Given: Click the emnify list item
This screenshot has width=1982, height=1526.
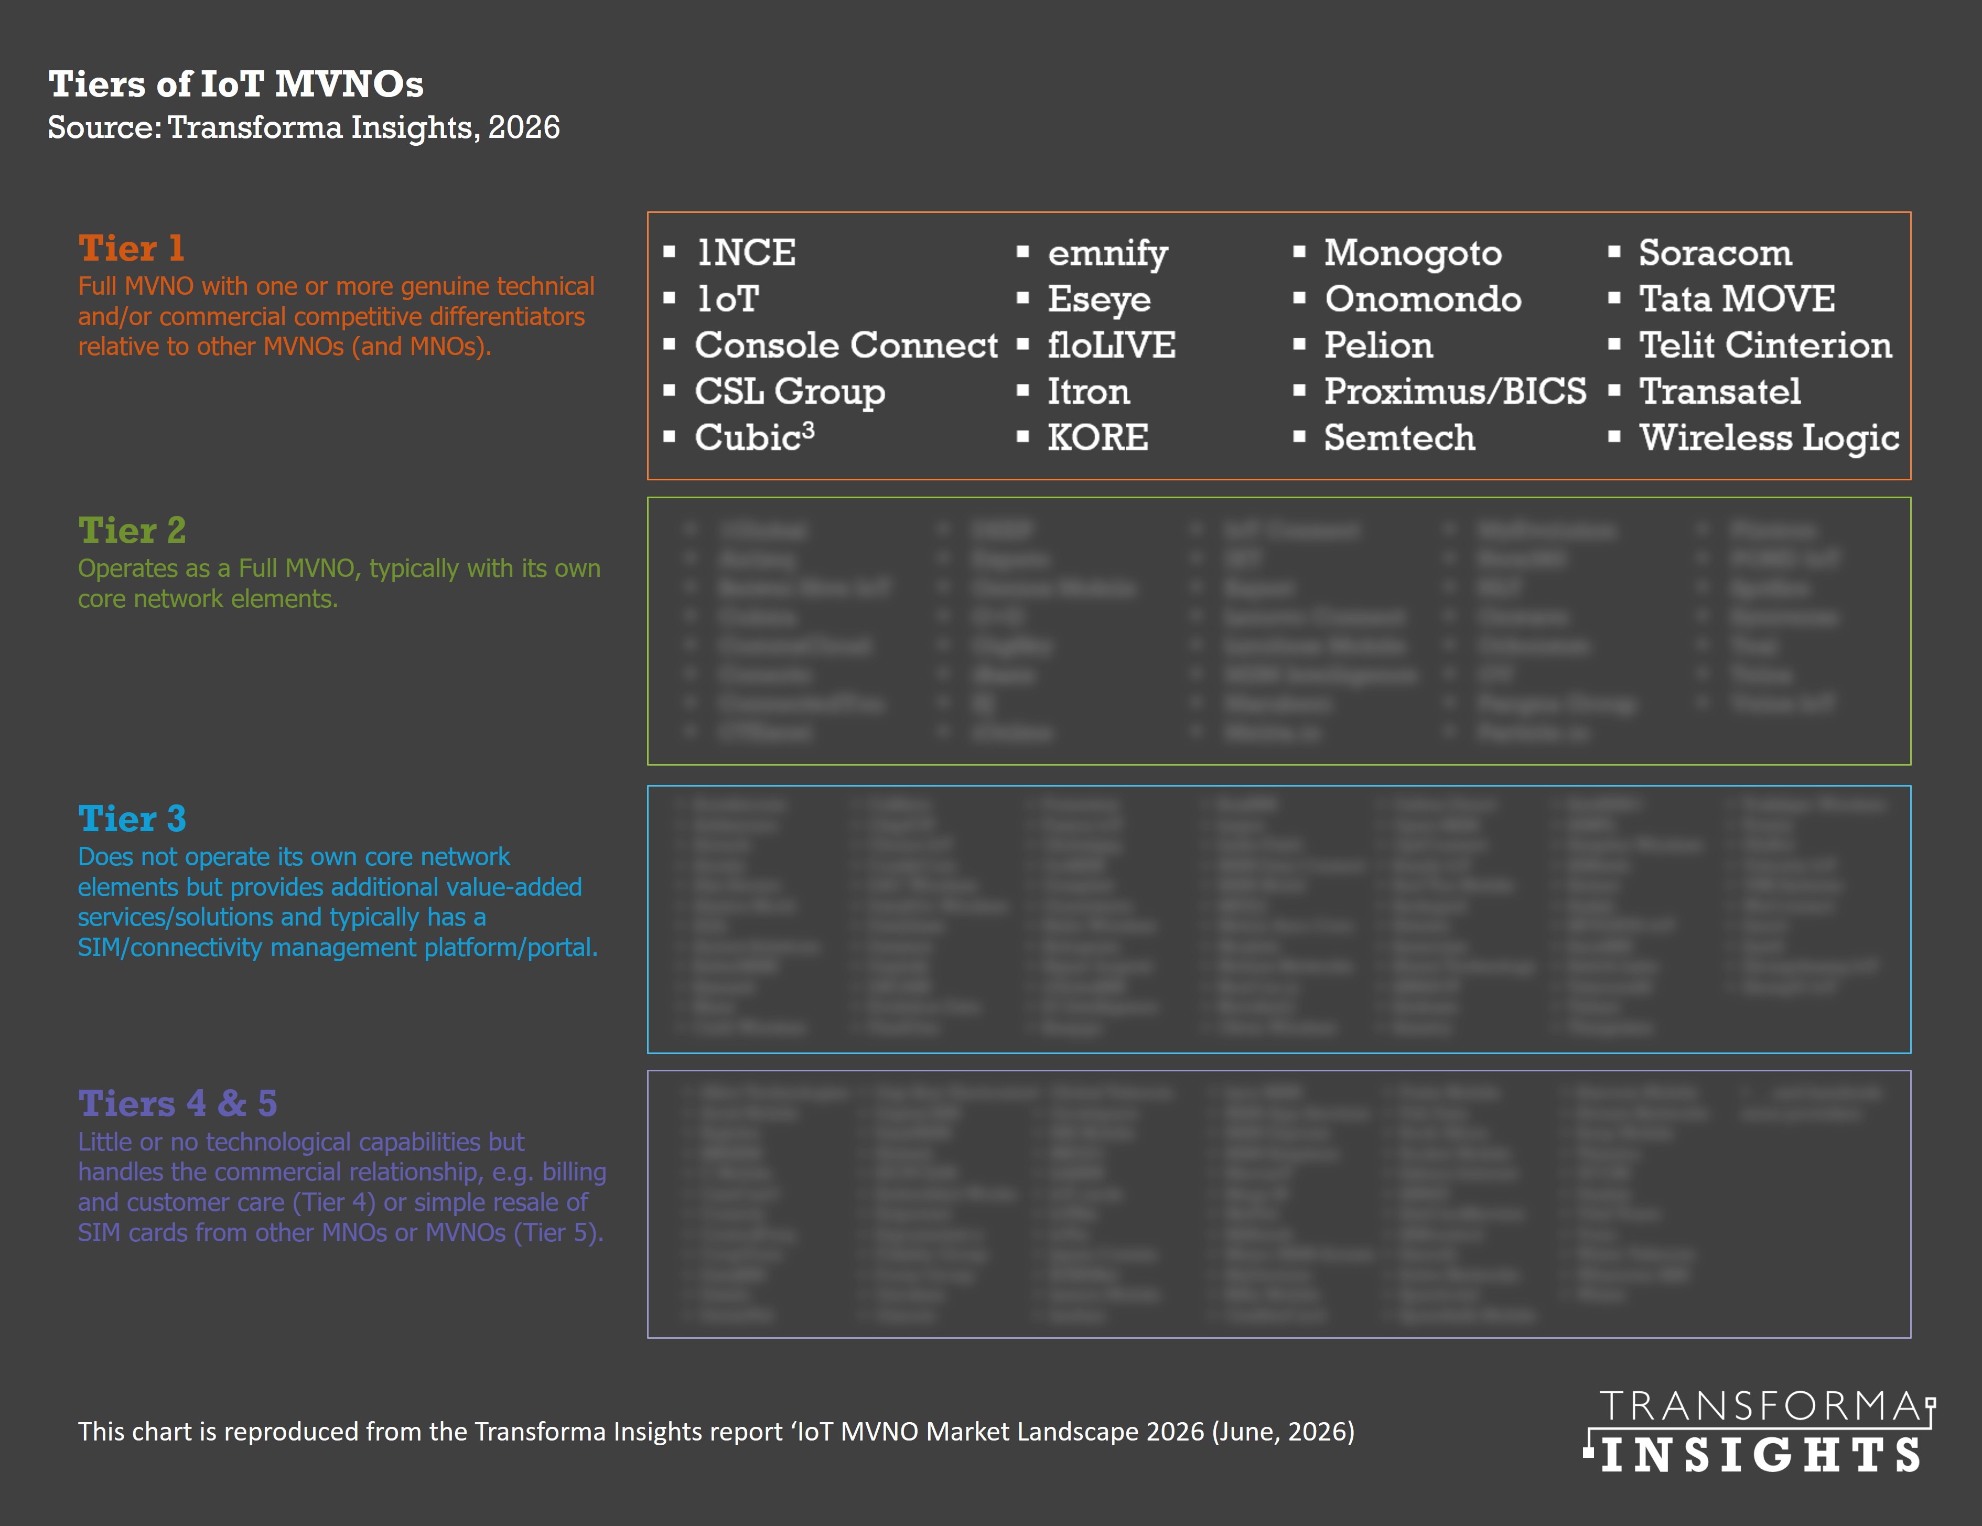Looking at the screenshot, I should tap(1107, 253).
